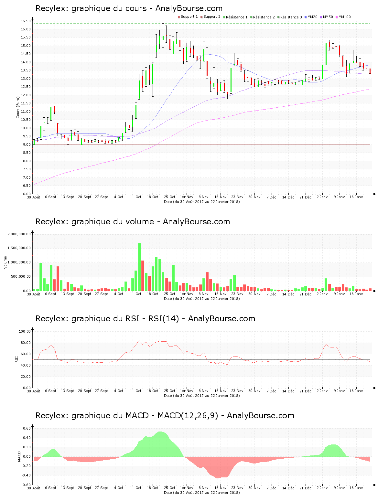The height and width of the screenshot is (501, 388).
Task: Click '8 Nov' date under the RSI chart
Action: [204, 391]
